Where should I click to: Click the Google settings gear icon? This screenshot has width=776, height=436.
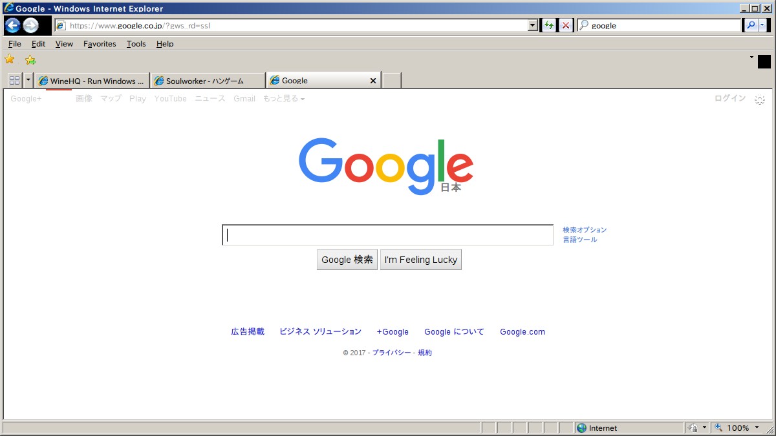[x=760, y=99]
